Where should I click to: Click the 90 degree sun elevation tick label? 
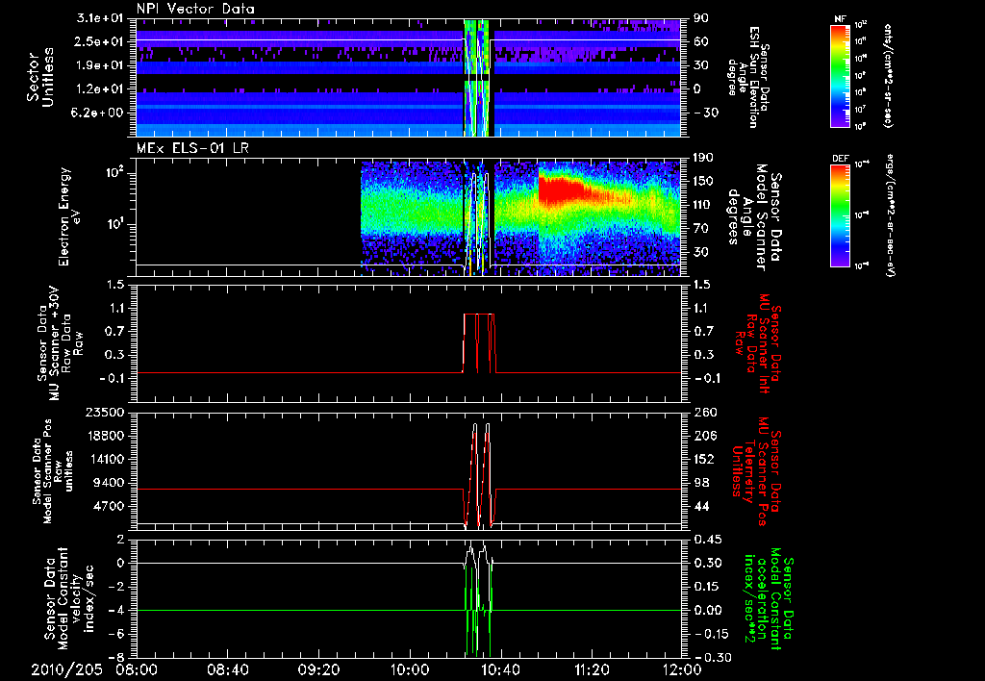tap(701, 18)
